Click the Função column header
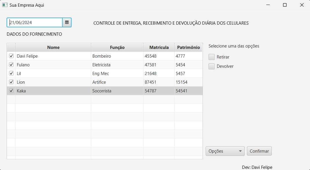Viewport: 310px width, 170px height. (117, 47)
